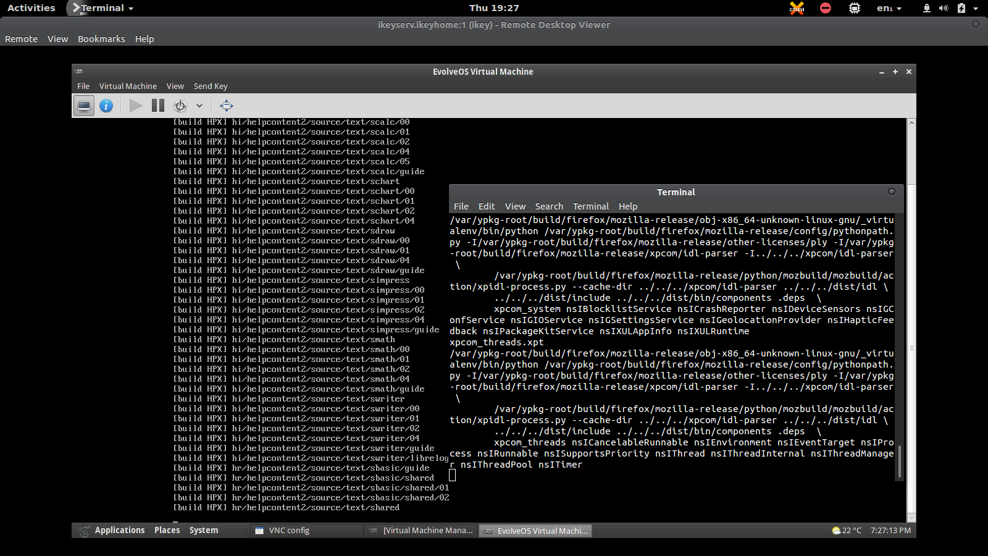Image resolution: width=988 pixels, height=556 pixels.
Task: Open Places menu in remote panel
Action: [x=167, y=530]
